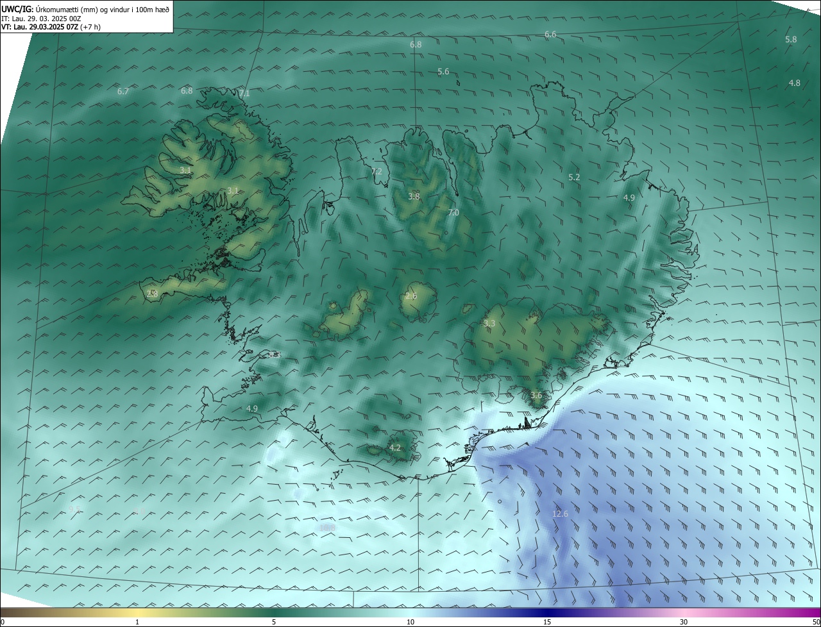
Task: Click the 4.2 value on the south glacier
Action: click(x=394, y=447)
